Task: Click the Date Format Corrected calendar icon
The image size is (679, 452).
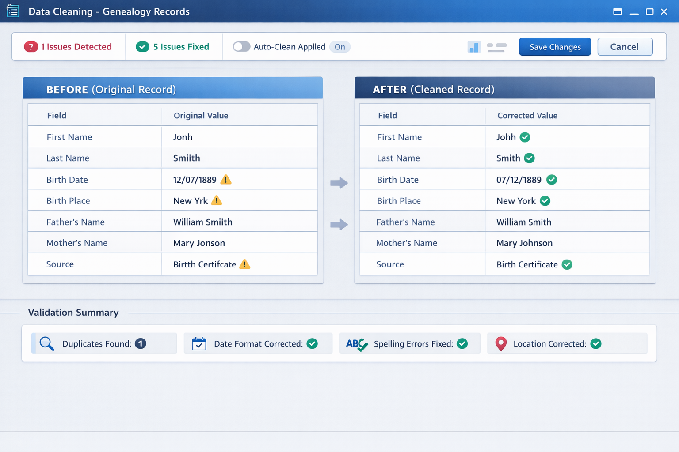Action: click(x=199, y=343)
